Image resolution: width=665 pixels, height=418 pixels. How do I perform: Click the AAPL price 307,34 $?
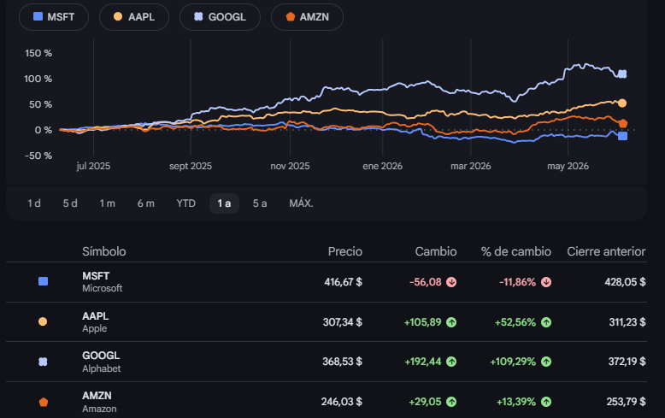343,322
